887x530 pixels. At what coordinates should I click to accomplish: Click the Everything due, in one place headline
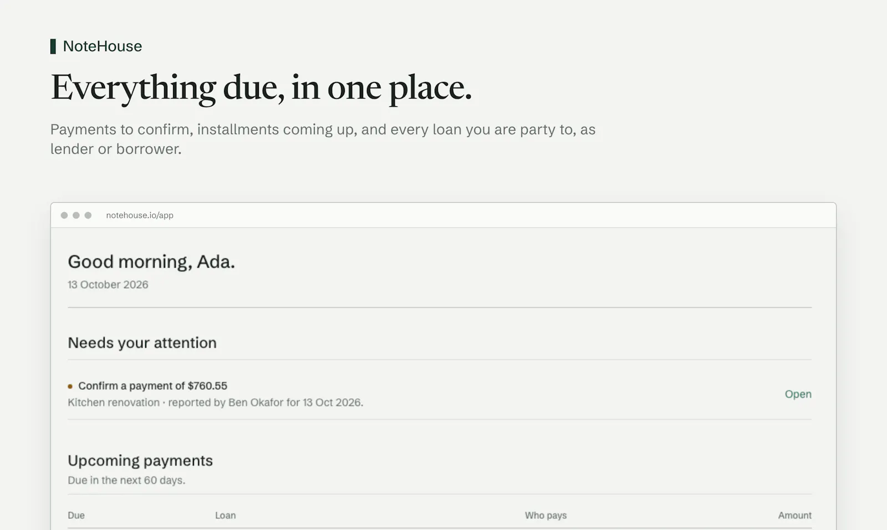click(x=261, y=88)
